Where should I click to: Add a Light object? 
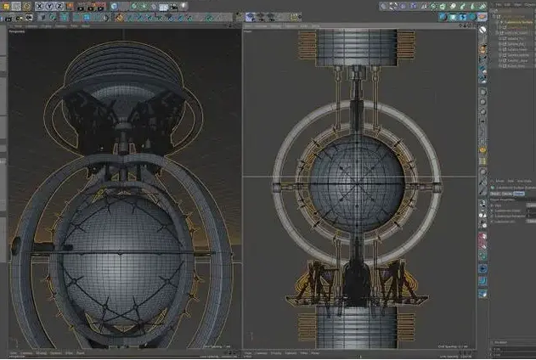[x=184, y=6]
